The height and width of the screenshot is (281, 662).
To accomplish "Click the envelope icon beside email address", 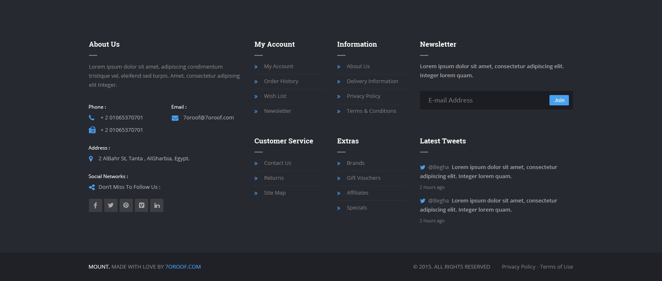I will coord(175,118).
